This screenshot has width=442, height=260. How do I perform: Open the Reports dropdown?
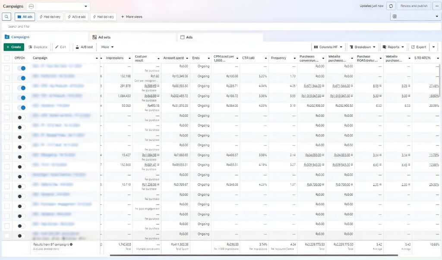[393, 47]
